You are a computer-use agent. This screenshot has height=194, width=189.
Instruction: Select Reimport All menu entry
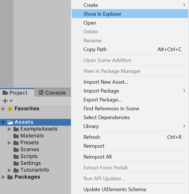(98, 157)
